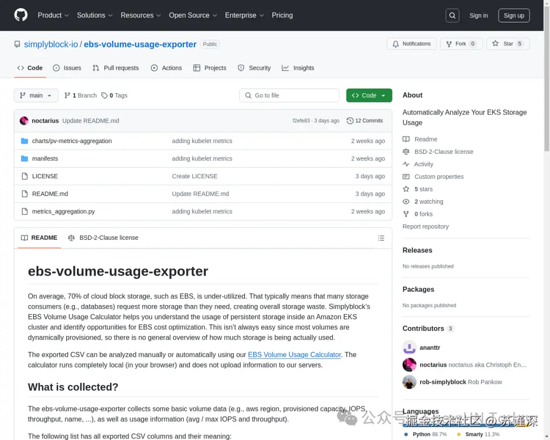550x440 pixels.
Task: Click the manifests folder icon
Action: click(x=24, y=158)
